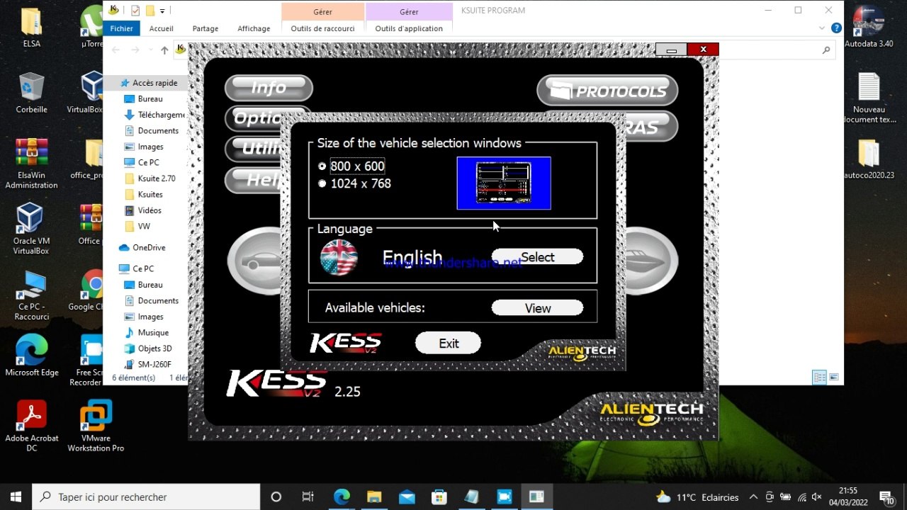Switch to the Partage ribbon tab
The image size is (907, 510).
coord(205,28)
